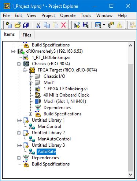Click the cRIOmerohely3 target icon
This screenshot has height=181, width=137.
pyautogui.click(x=21, y=51)
